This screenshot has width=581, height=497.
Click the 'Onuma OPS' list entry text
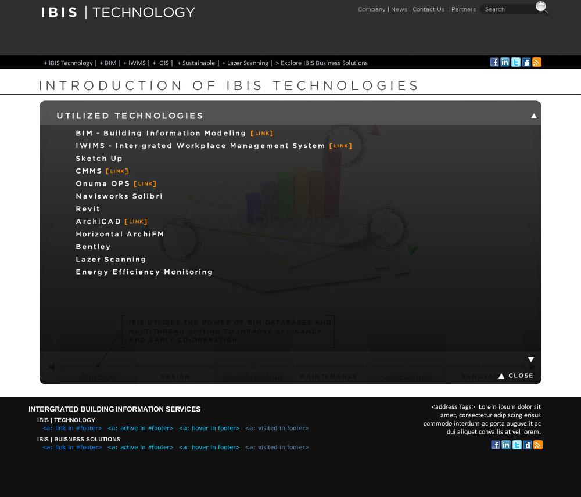click(103, 183)
